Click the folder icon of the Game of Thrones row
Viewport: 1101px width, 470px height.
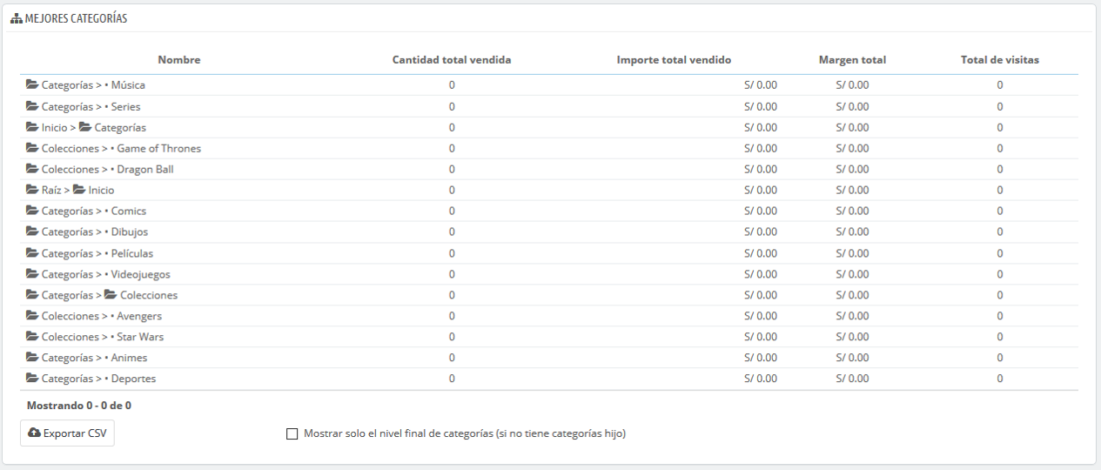click(32, 148)
